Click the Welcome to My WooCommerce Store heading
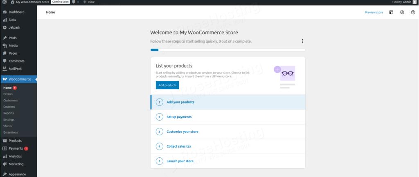The height and width of the screenshot is (177, 419). [x=194, y=33]
